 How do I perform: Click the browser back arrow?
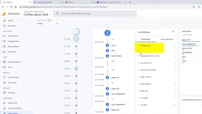point(3,7)
